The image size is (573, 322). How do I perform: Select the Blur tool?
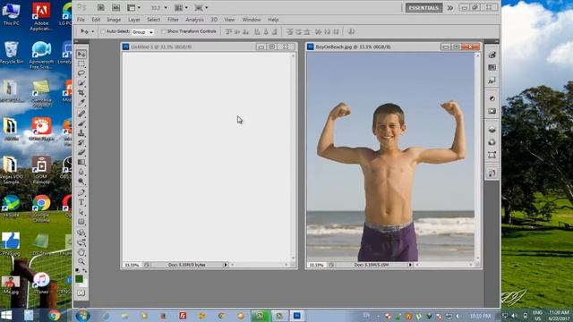pyautogui.click(x=81, y=172)
